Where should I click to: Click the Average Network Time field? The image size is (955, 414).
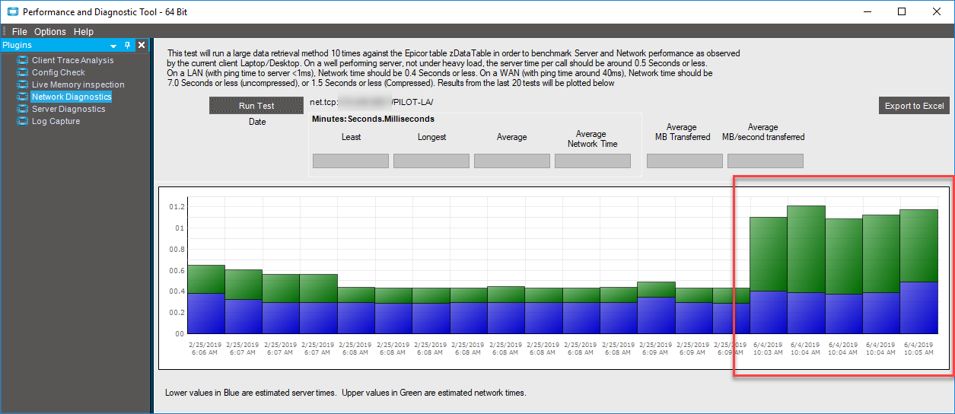tap(593, 161)
